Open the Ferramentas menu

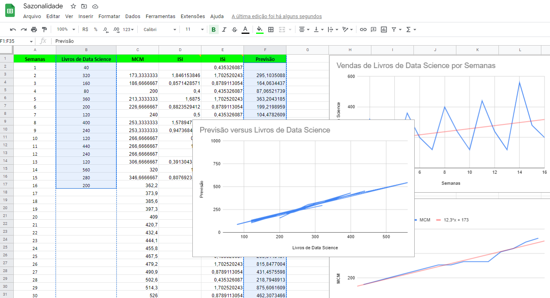[161, 17]
